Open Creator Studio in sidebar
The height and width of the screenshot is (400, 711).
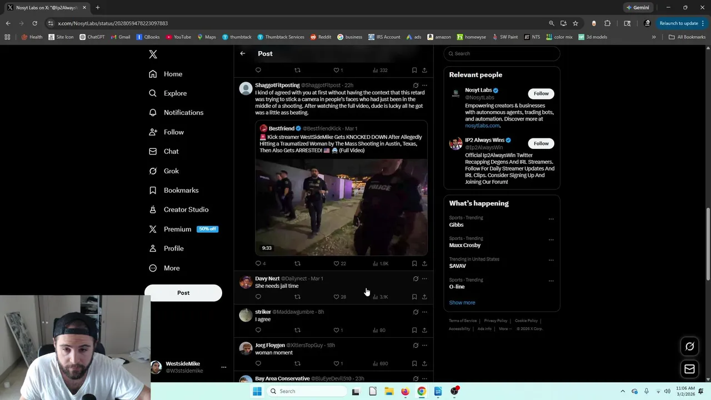tap(179, 209)
